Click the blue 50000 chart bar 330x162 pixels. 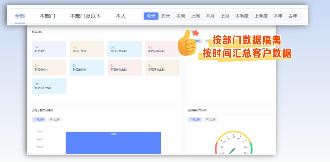pyautogui.click(x=113, y=143)
